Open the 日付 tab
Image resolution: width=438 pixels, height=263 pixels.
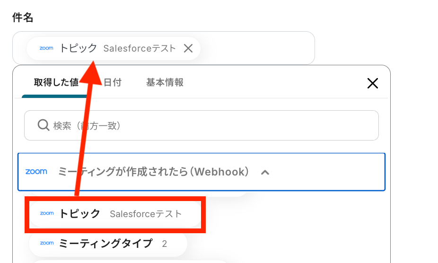[x=113, y=82]
